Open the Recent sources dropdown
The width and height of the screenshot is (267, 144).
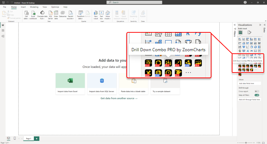[70, 15]
